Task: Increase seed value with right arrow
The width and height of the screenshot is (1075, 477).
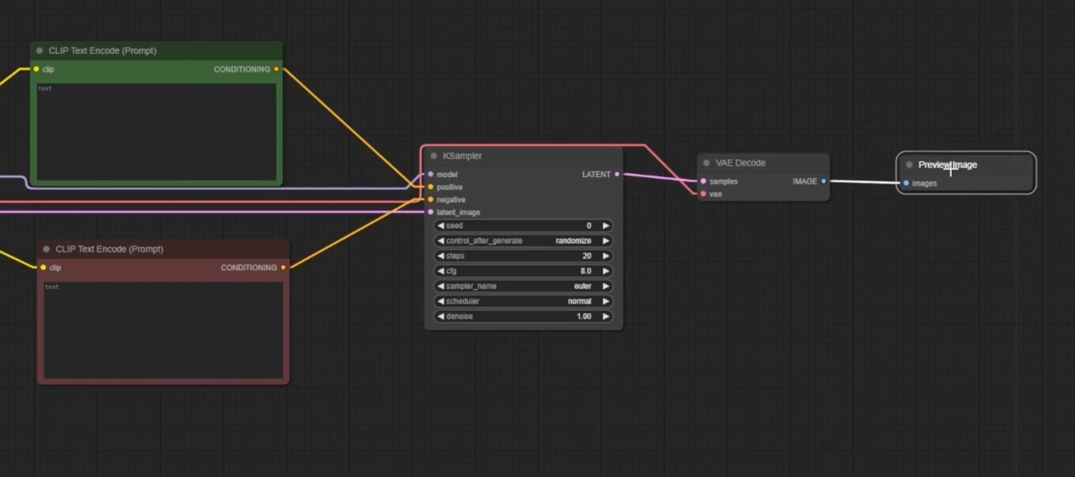Action: 606,225
